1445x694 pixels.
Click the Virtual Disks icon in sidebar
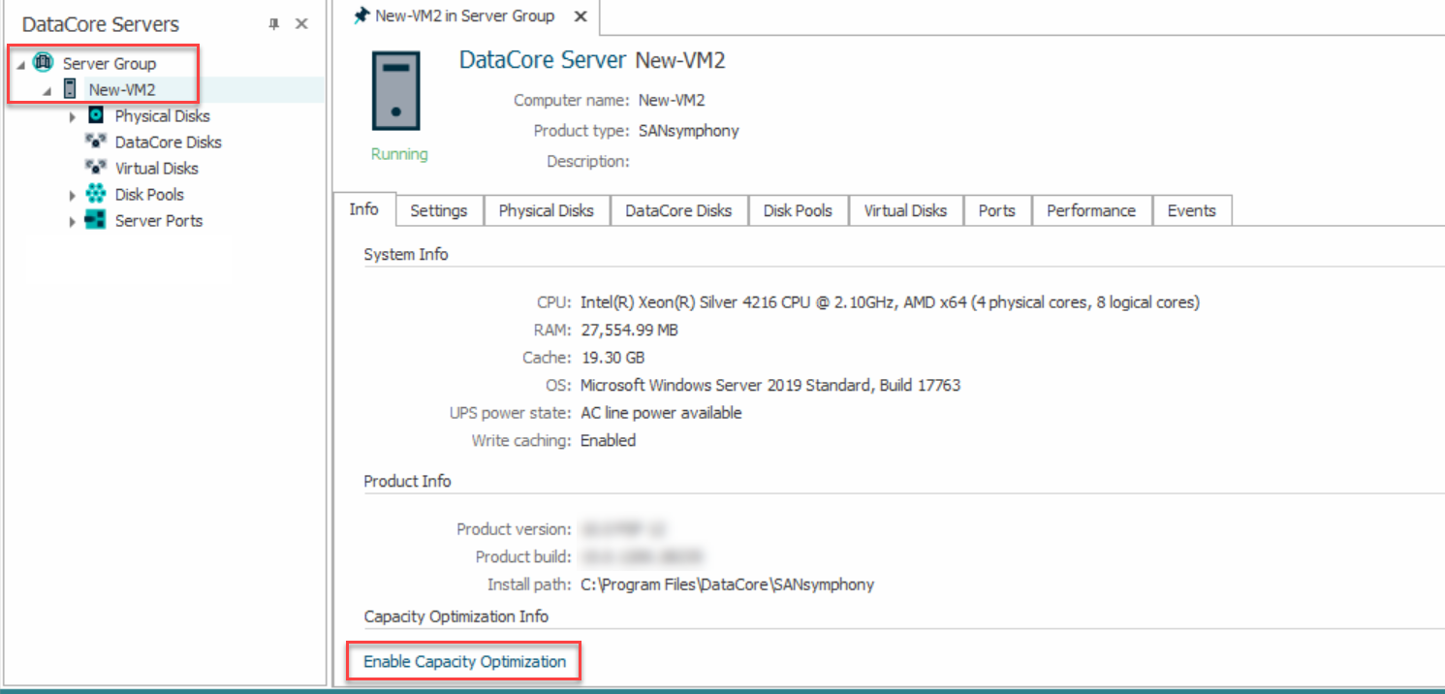pyautogui.click(x=95, y=168)
